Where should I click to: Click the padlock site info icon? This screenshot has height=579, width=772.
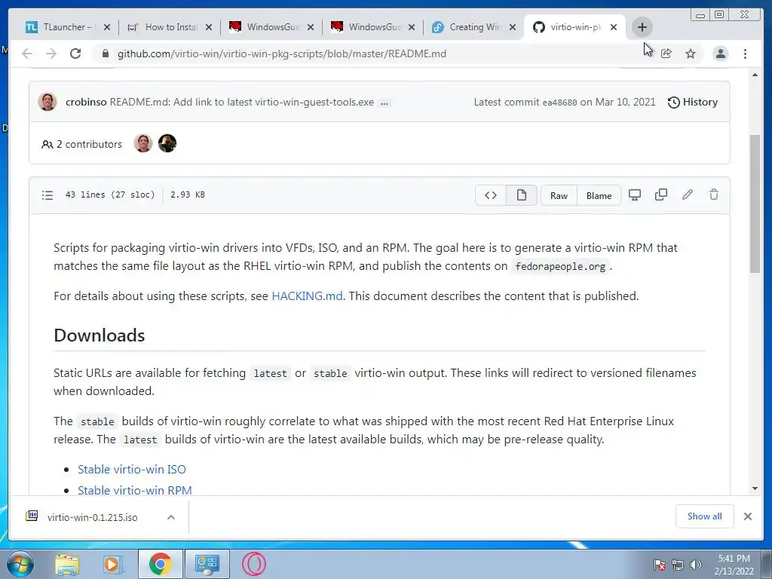105,54
